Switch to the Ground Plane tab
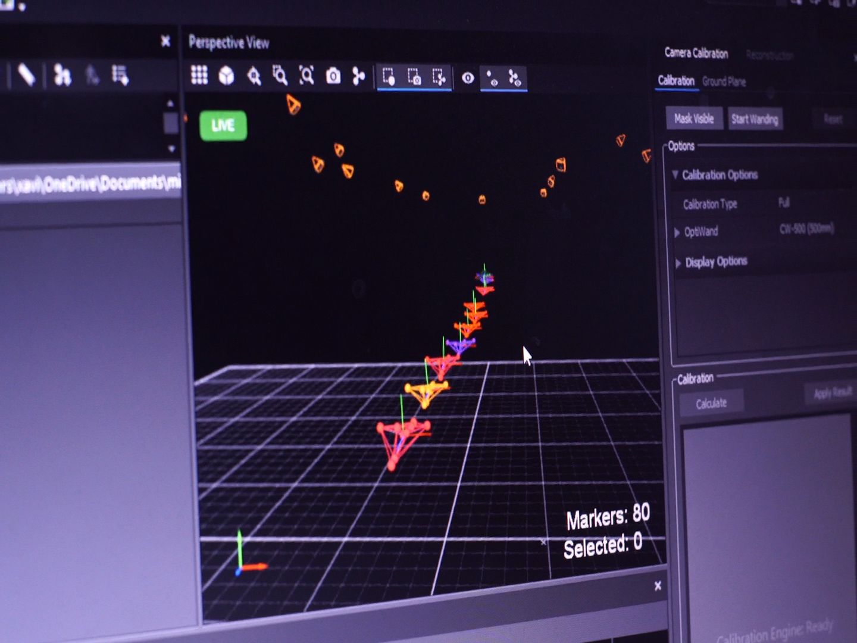 (724, 82)
